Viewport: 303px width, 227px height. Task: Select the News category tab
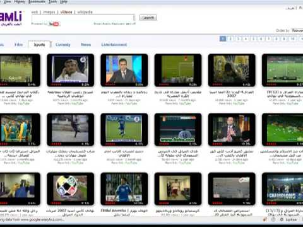86,45
